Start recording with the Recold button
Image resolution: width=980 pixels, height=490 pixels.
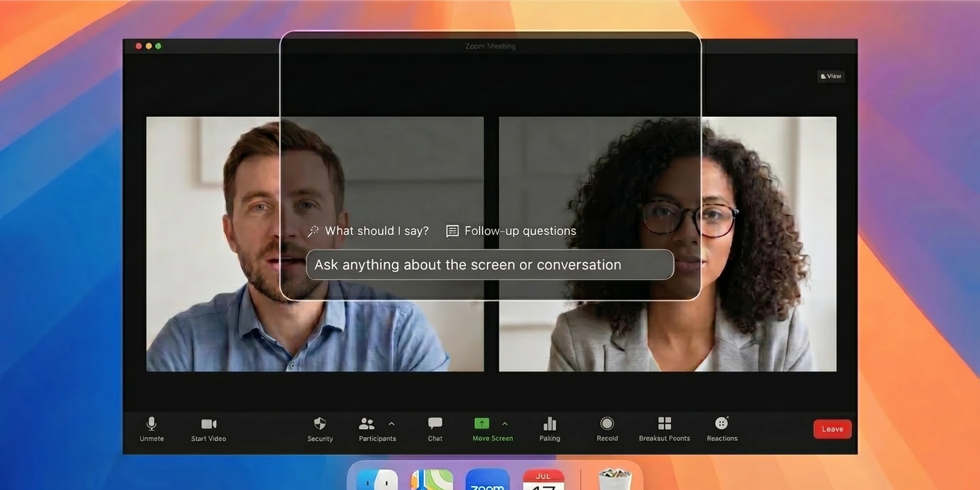coord(607,429)
